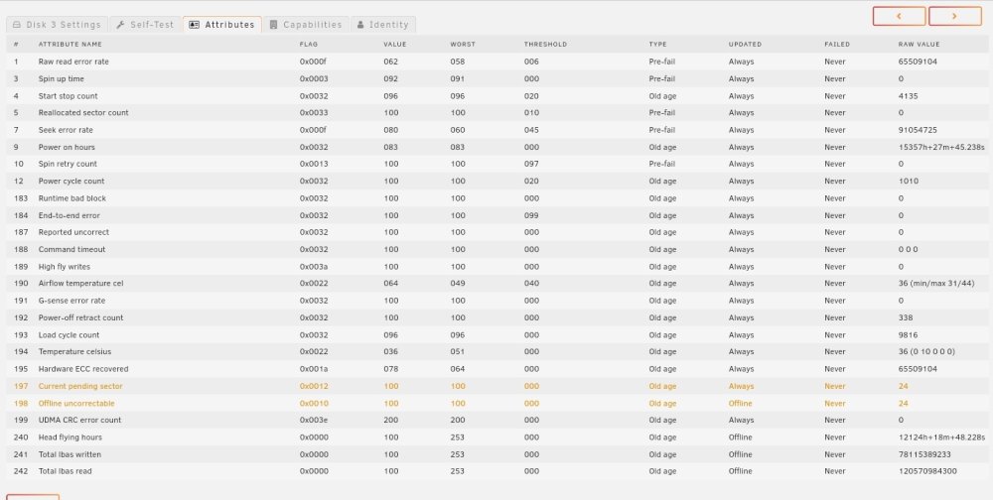993x500 pixels.
Task: Select the highlighted Current pending sector attribute
Action: [80, 386]
